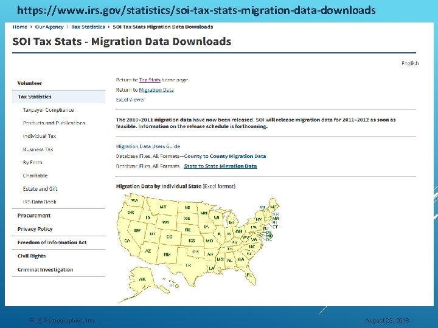438x328 pixels.
Task: Select Utah (UT) on the map
Action: click(x=152, y=234)
